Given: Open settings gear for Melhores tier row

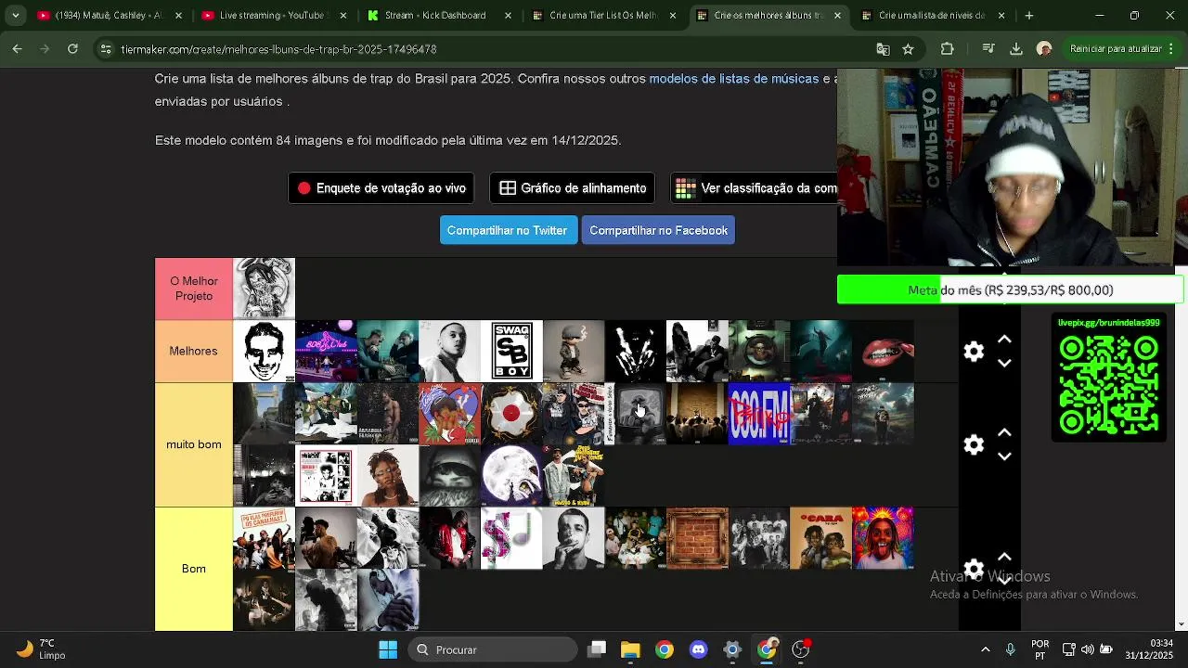Looking at the screenshot, I should tap(974, 352).
